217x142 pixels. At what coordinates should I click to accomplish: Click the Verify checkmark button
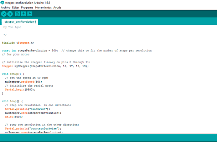(x=4, y=14)
